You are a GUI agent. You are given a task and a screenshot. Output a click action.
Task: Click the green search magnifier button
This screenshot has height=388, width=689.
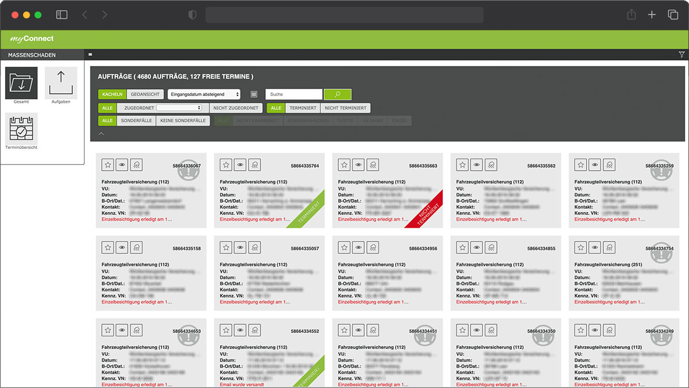(337, 94)
